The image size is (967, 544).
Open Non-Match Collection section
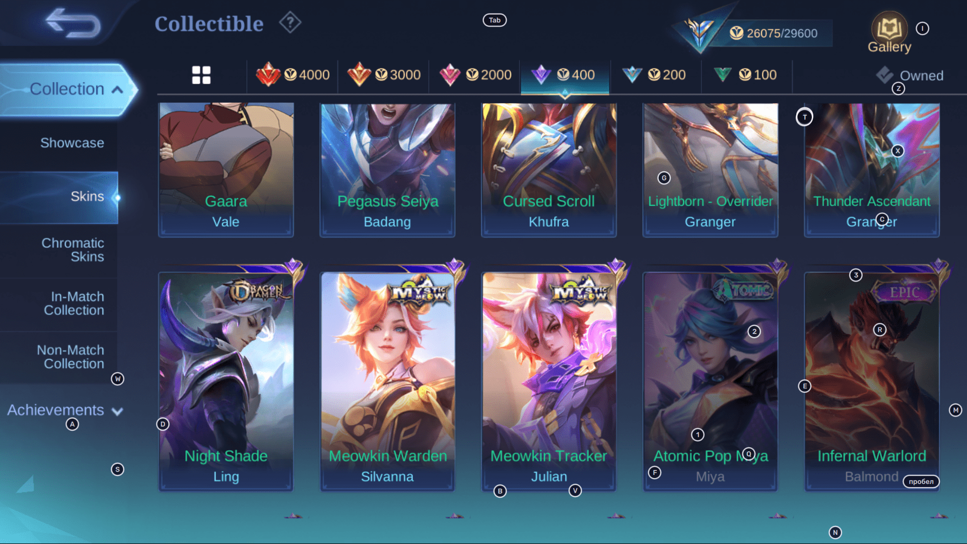(x=71, y=357)
